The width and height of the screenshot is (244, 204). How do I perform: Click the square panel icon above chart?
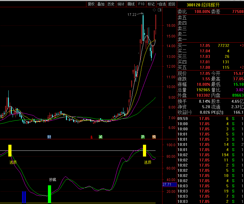pos(160,10)
